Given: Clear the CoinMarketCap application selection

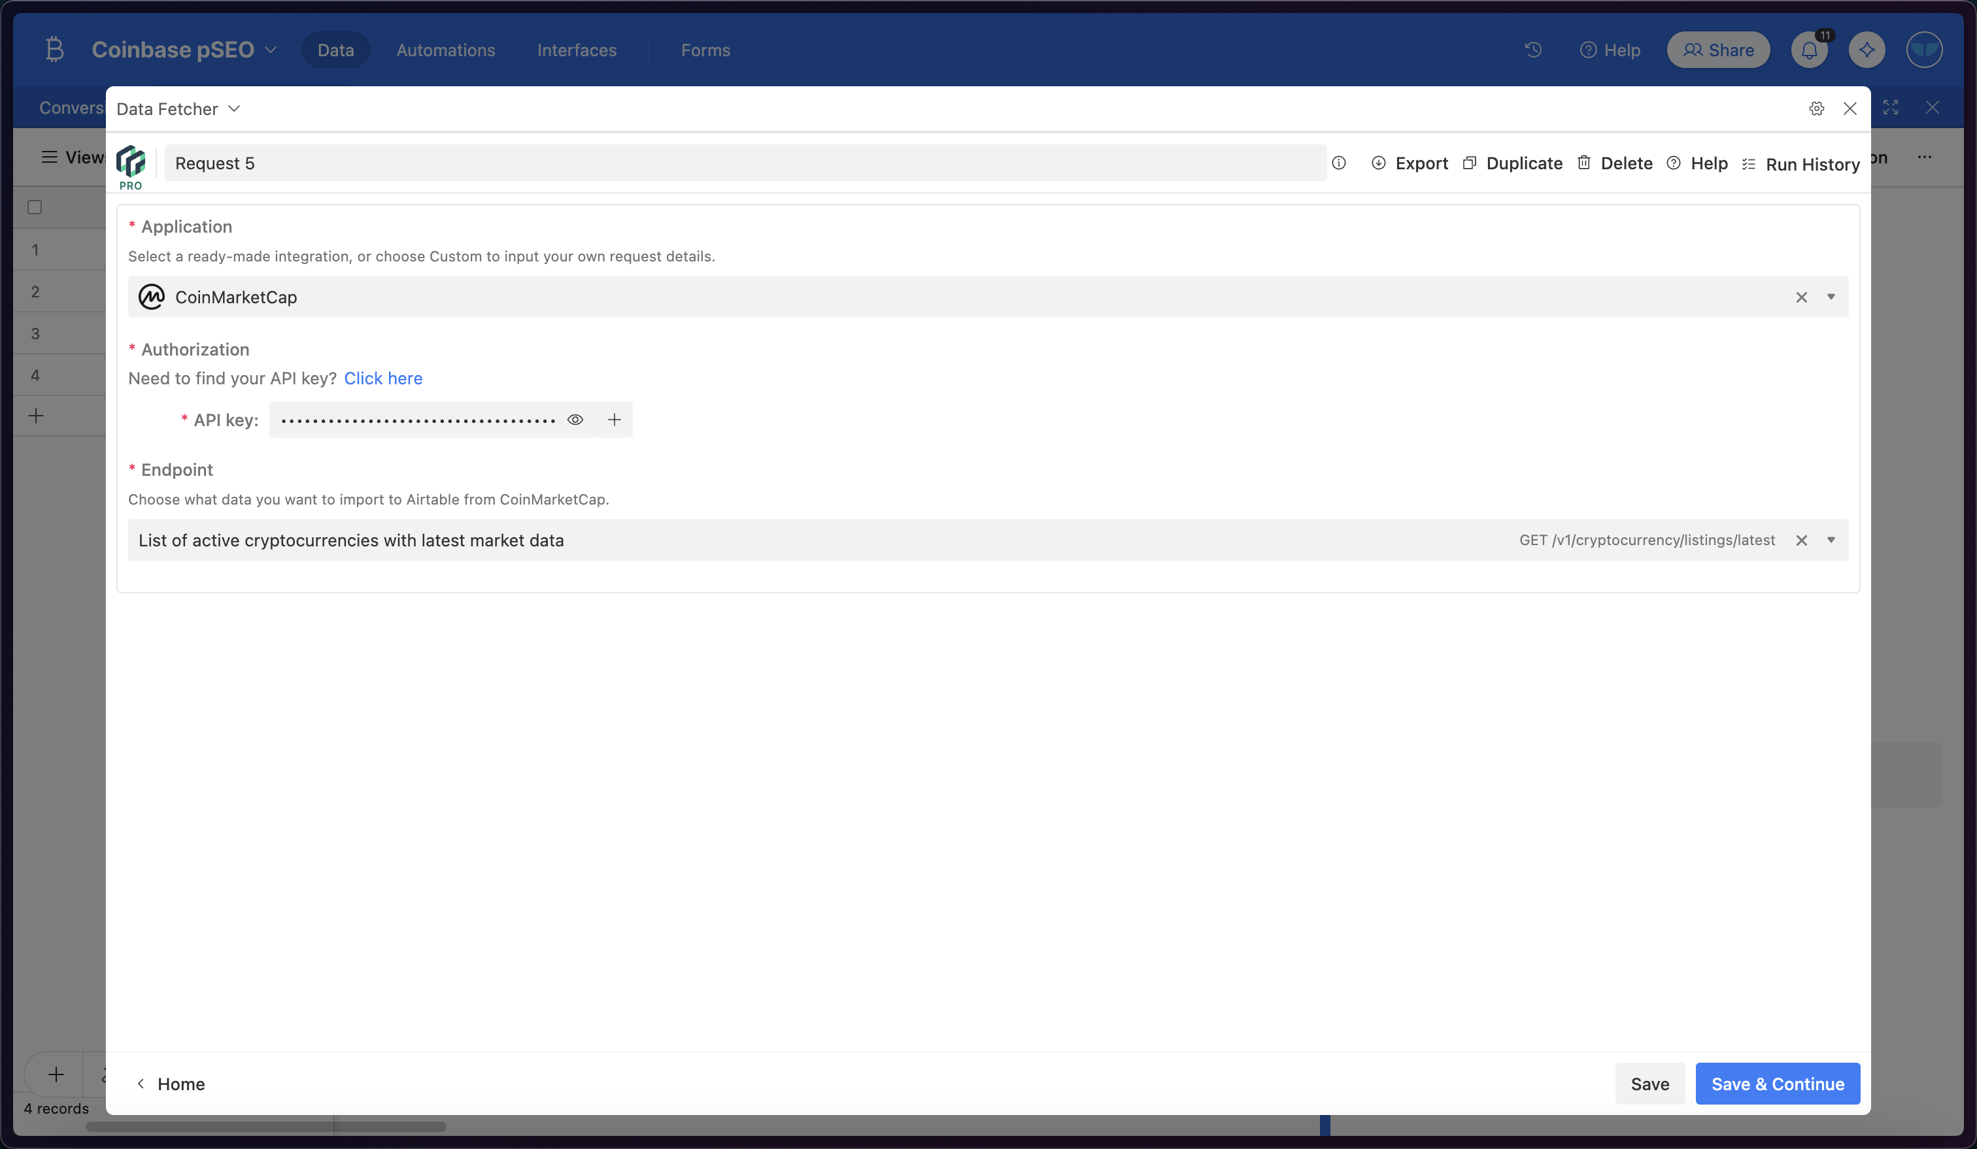Looking at the screenshot, I should pyautogui.click(x=1801, y=297).
